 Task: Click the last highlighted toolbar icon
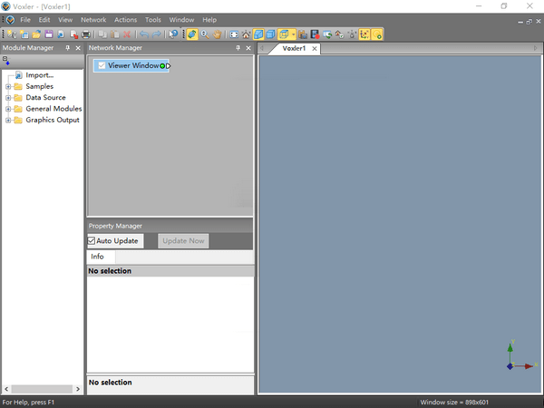click(377, 34)
